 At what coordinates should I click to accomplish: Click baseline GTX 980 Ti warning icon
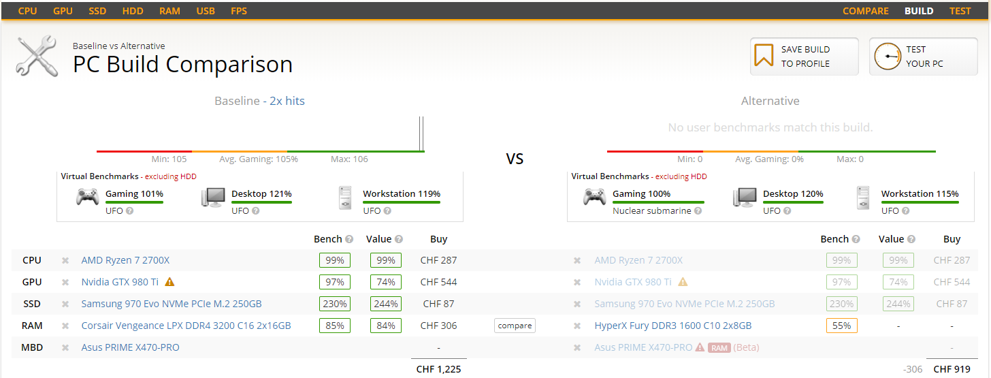169,281
